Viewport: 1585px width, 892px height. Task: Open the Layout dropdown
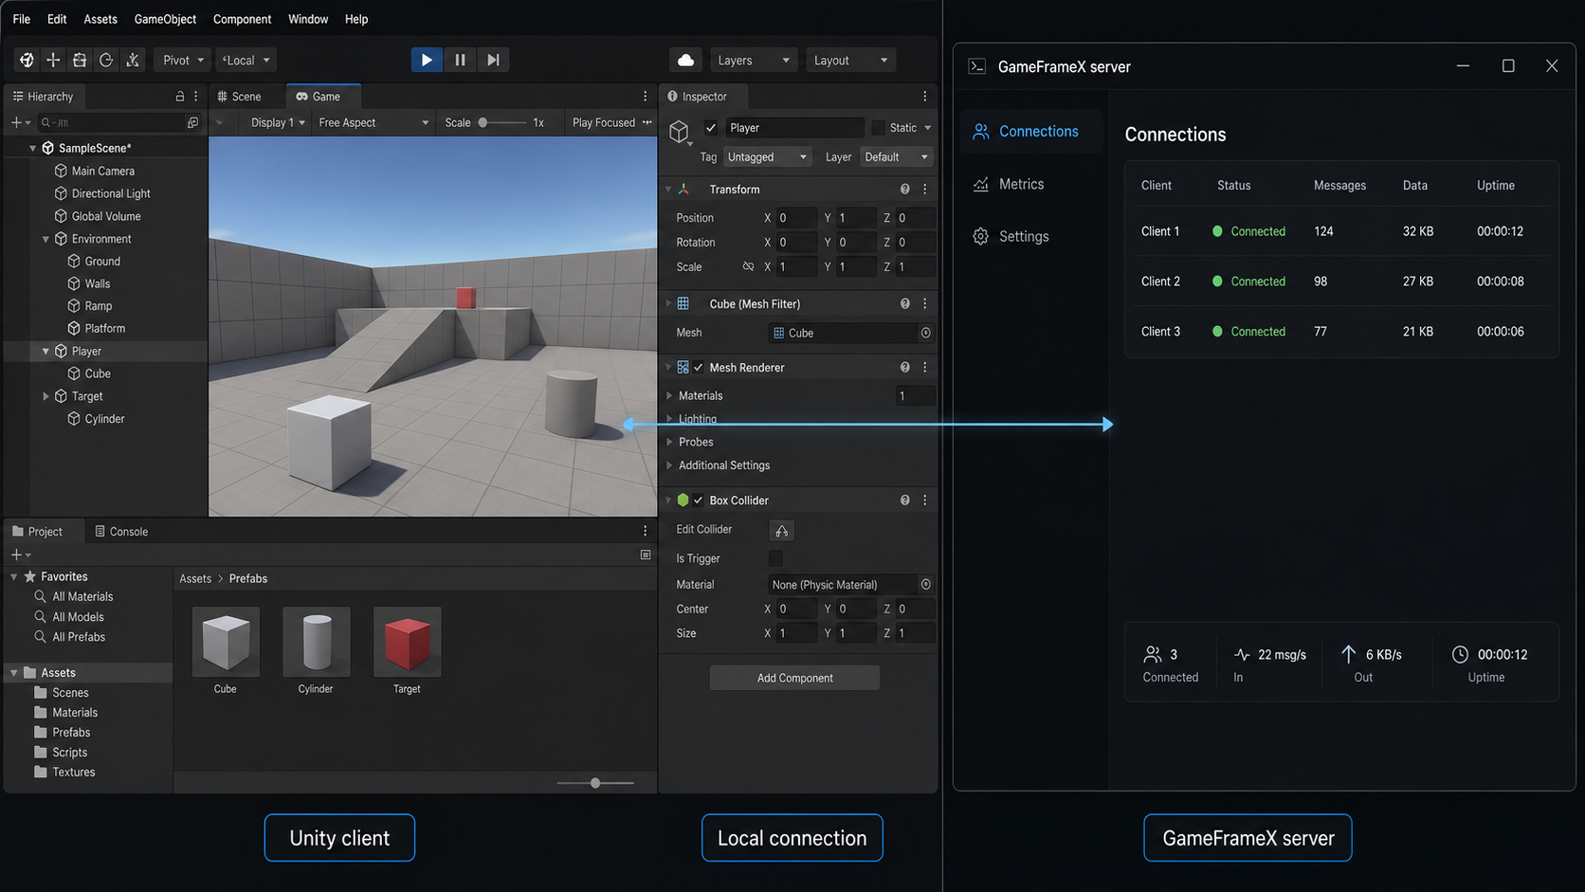click(x=850, y=60)
